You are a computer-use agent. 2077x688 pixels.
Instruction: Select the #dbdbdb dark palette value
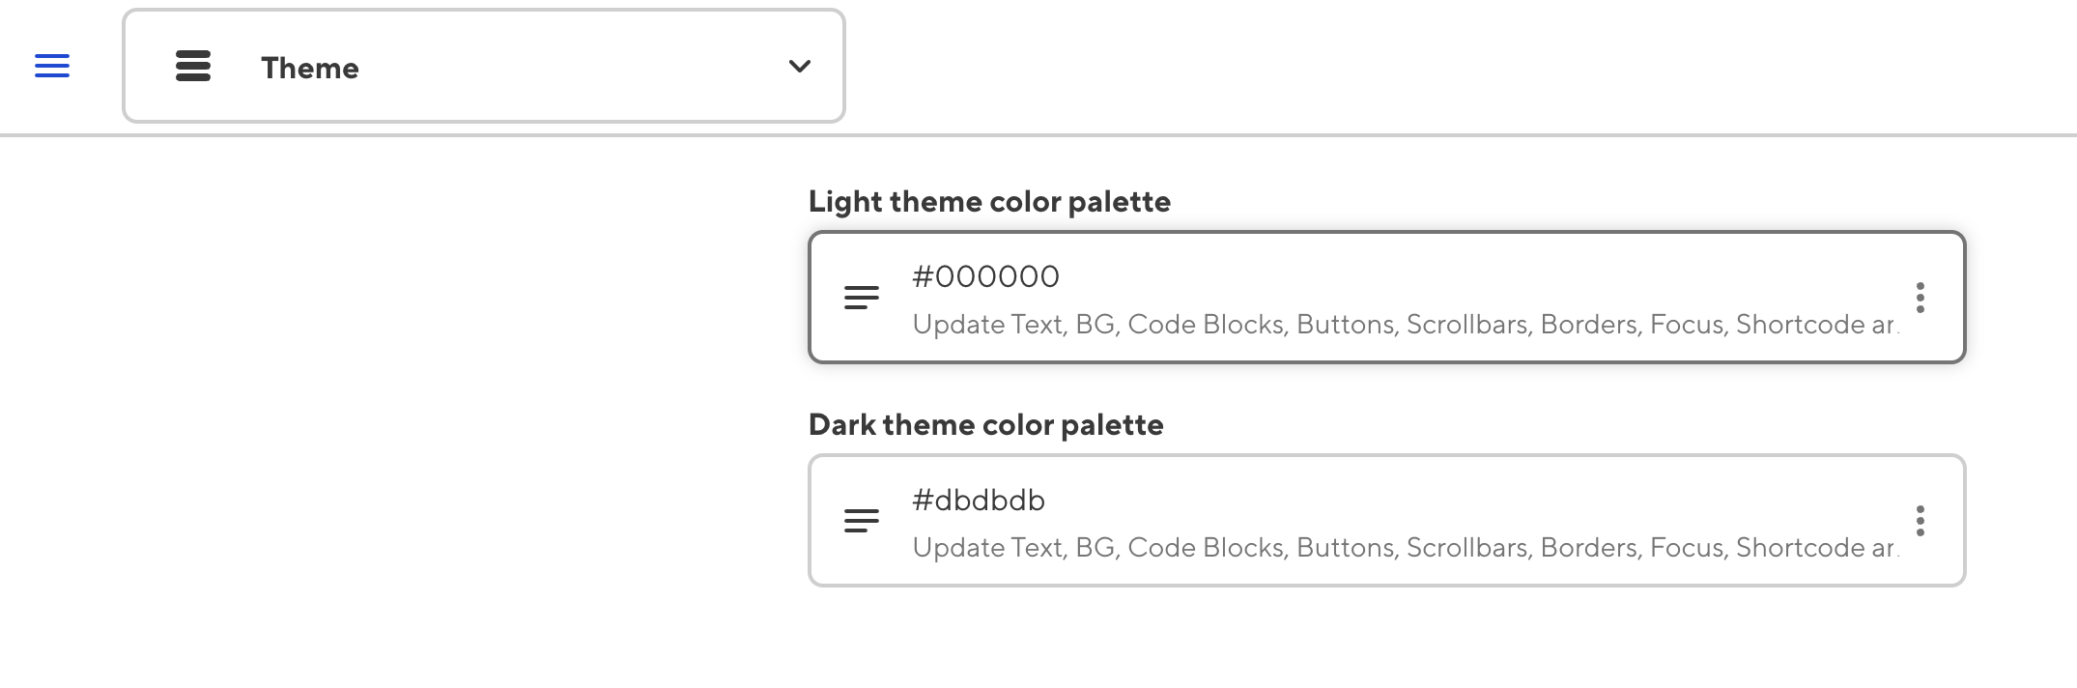pyautogui.click(x=979, y=501)
